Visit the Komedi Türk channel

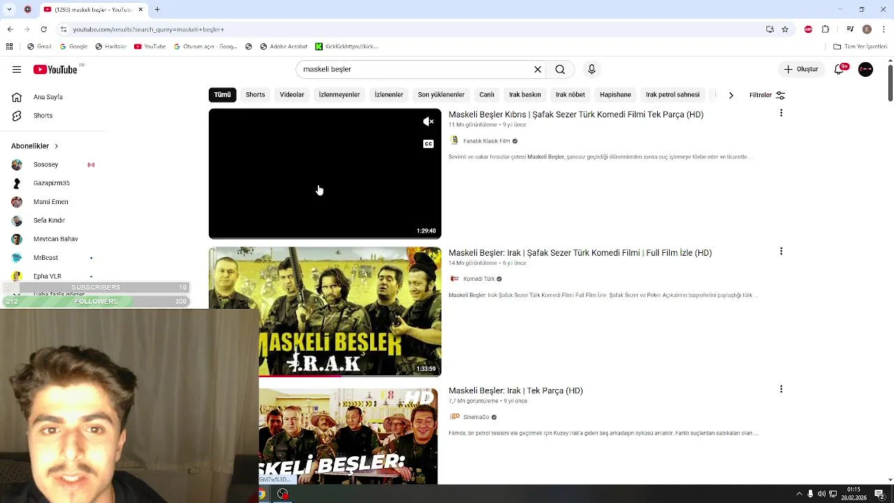(x=478, y=279)
